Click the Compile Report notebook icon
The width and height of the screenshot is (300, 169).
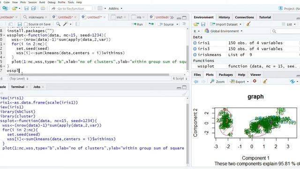(77, 24)
